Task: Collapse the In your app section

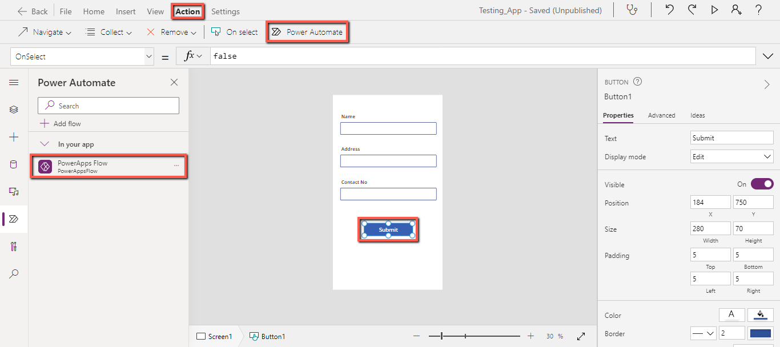Action: pos(45,144)
